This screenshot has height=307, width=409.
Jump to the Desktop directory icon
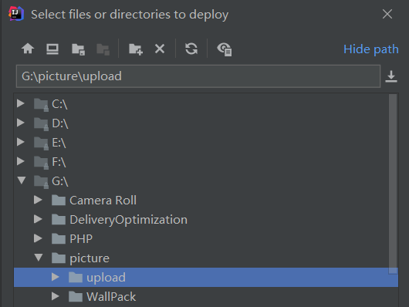coord(52,49)
